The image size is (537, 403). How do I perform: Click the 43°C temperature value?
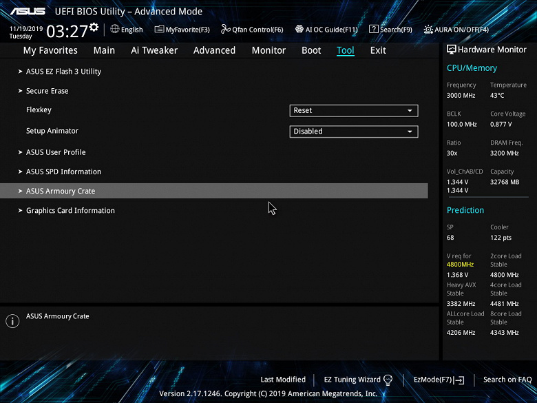pos(497,96)
